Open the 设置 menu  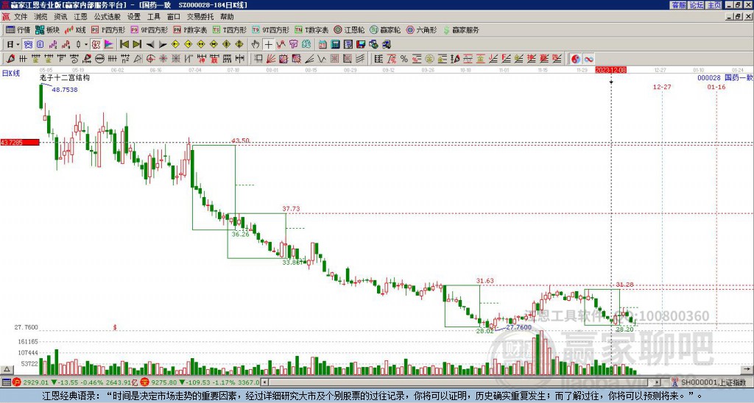point(134,17)
